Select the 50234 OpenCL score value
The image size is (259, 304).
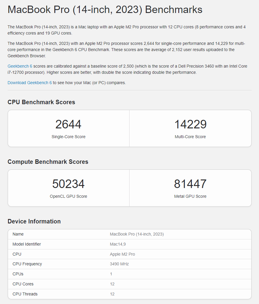68,184
